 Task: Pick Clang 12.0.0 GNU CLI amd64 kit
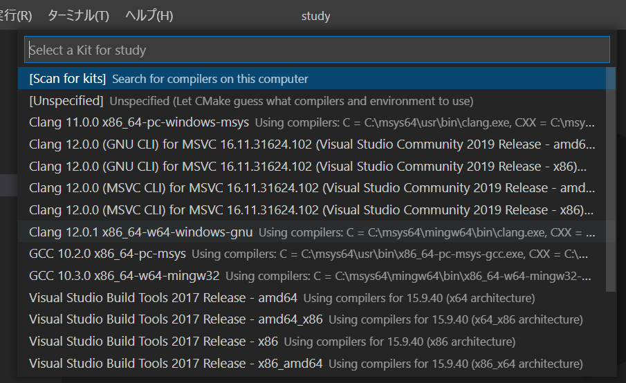(x=312, y=144)
